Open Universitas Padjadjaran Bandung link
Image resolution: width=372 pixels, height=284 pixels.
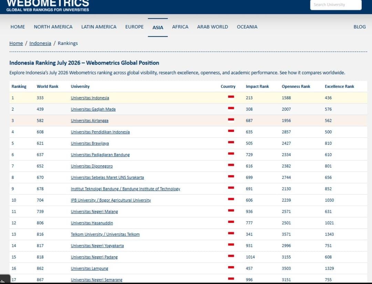[100, 155]
